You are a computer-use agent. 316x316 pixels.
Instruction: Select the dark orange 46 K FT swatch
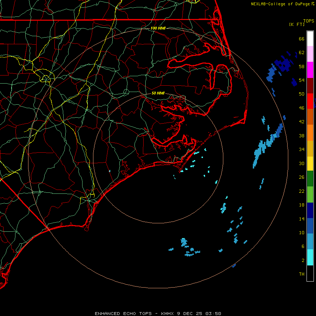tap(310, 117)
